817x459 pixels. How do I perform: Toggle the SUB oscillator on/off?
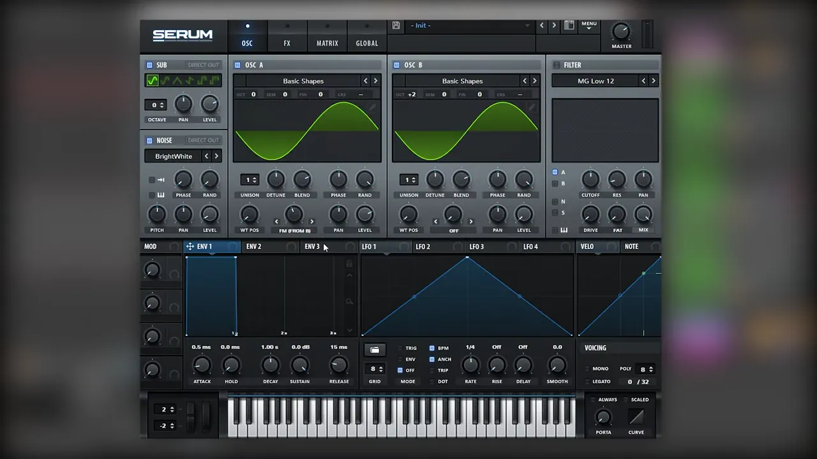point(149,65)
